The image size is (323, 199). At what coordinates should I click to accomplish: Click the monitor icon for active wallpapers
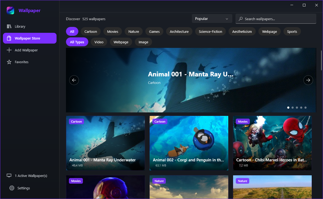(x=9, y=176)
